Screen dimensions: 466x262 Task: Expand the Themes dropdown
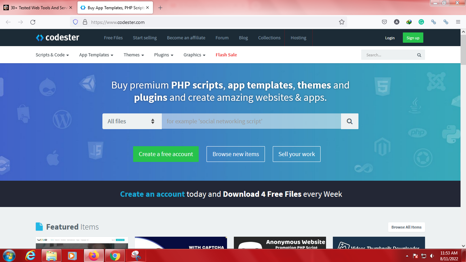coord(134,55)
